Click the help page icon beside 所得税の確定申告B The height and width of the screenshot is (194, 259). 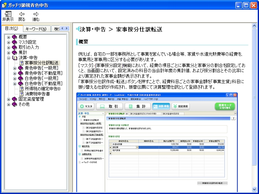pos(21,89)
